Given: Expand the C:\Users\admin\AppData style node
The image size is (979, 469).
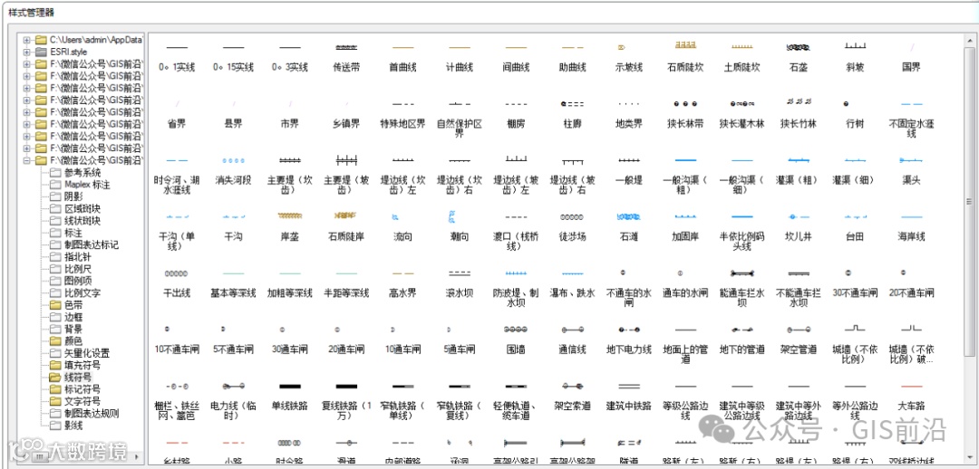Looking at the screenshot, I should pos(26,40).
